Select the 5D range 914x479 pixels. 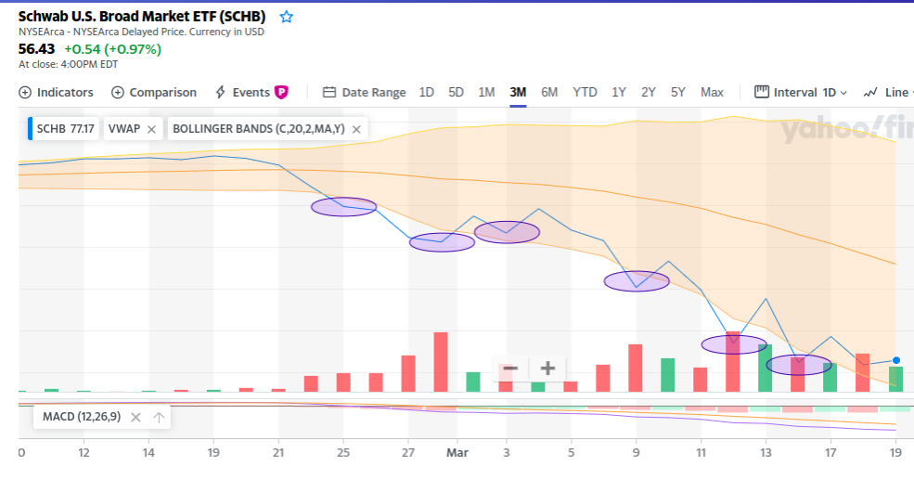tap(456, 92)
